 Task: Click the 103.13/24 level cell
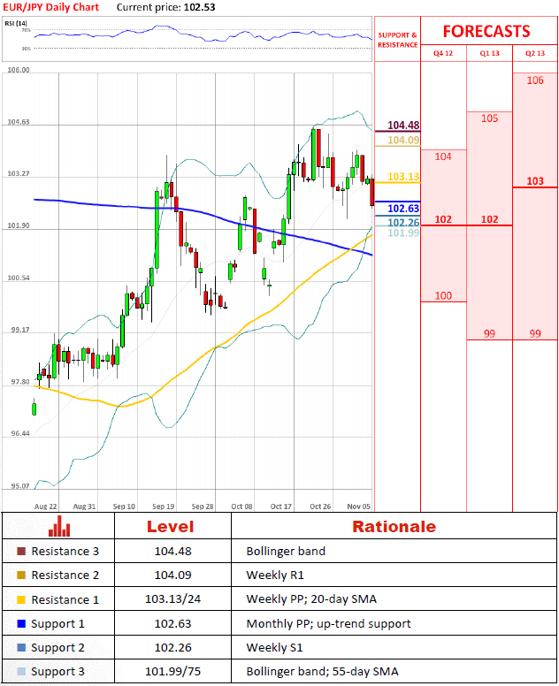point(172,599)
